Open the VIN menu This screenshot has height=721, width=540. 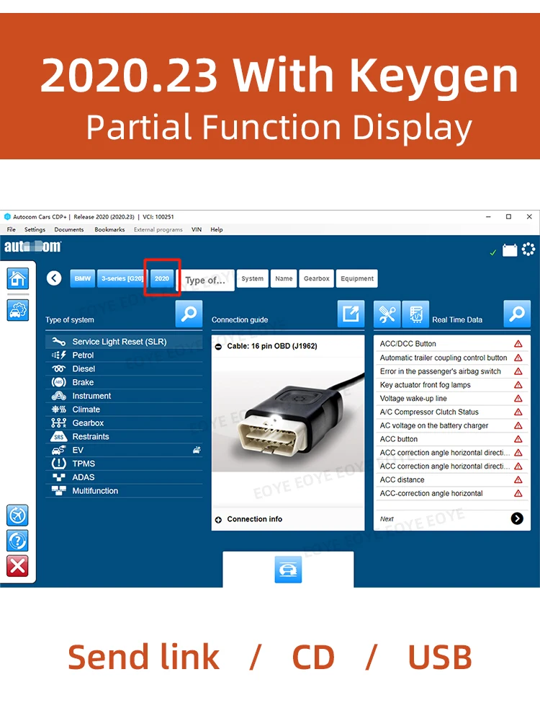[197, 229]
